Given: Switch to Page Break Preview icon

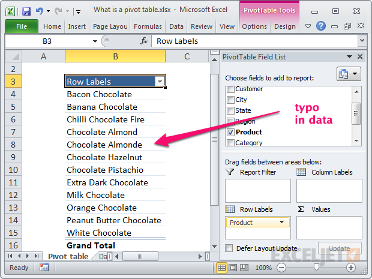Looking at the screenshot, I should (244, 268).
